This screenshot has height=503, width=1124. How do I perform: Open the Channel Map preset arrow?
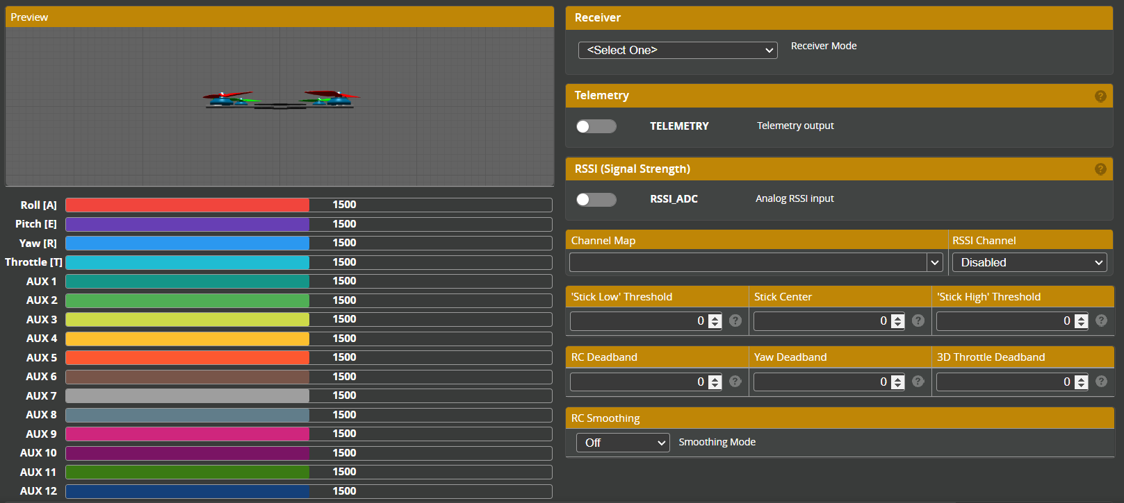[x=934, y=262]
